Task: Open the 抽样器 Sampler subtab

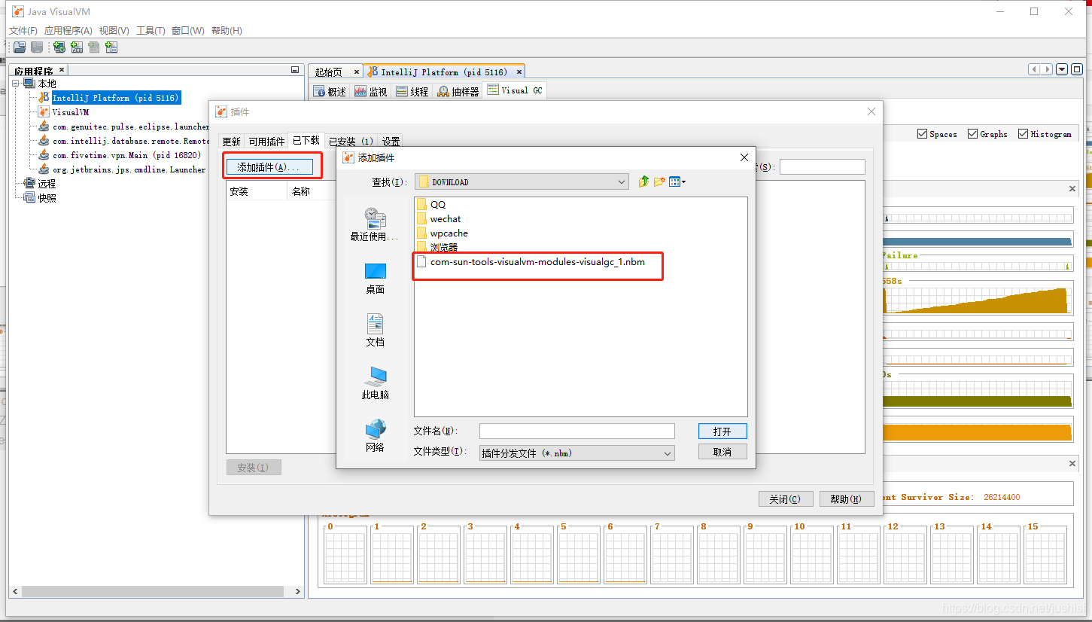Action: pos(458,91)
